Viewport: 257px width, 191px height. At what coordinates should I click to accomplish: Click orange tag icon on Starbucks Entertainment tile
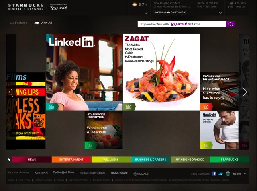click(206, 107)
